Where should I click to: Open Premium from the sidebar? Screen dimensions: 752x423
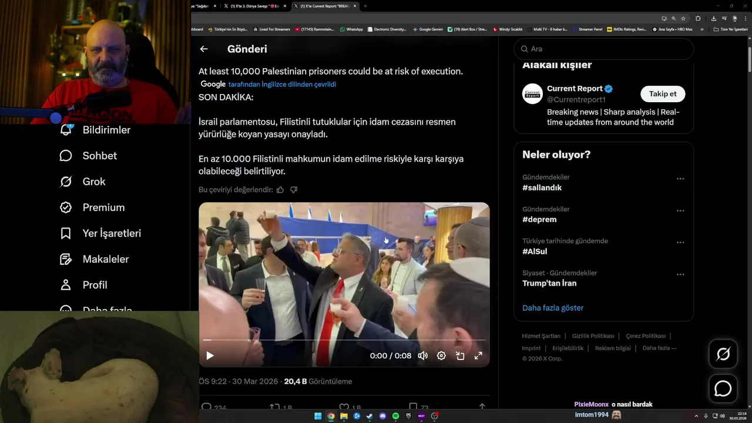coord(92,207)
